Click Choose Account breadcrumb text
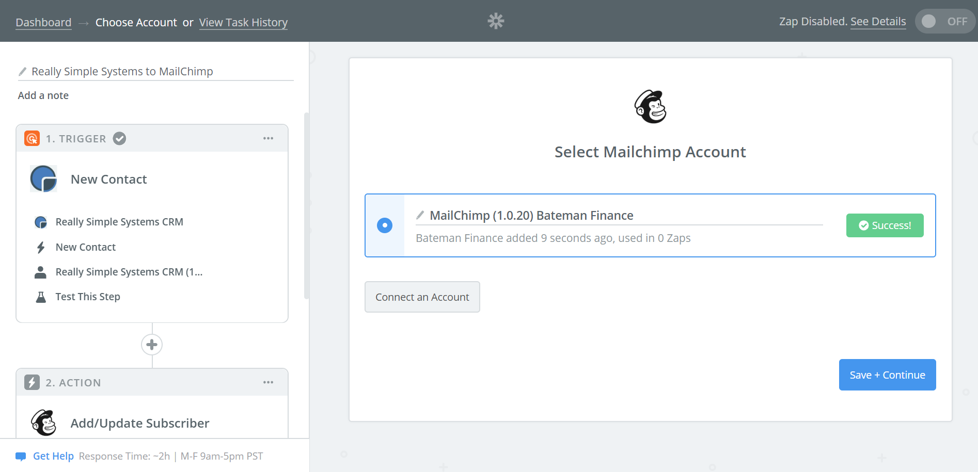 tap(136, 22)
